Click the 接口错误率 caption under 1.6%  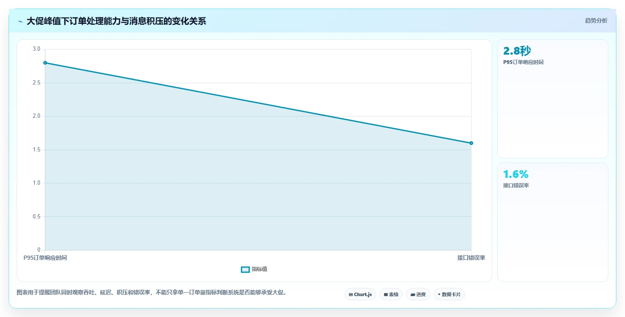pyautogui.click(x=516, y=186)
